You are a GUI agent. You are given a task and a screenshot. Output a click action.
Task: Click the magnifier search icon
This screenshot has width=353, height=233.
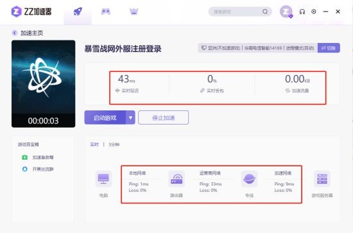pos(265,12)
